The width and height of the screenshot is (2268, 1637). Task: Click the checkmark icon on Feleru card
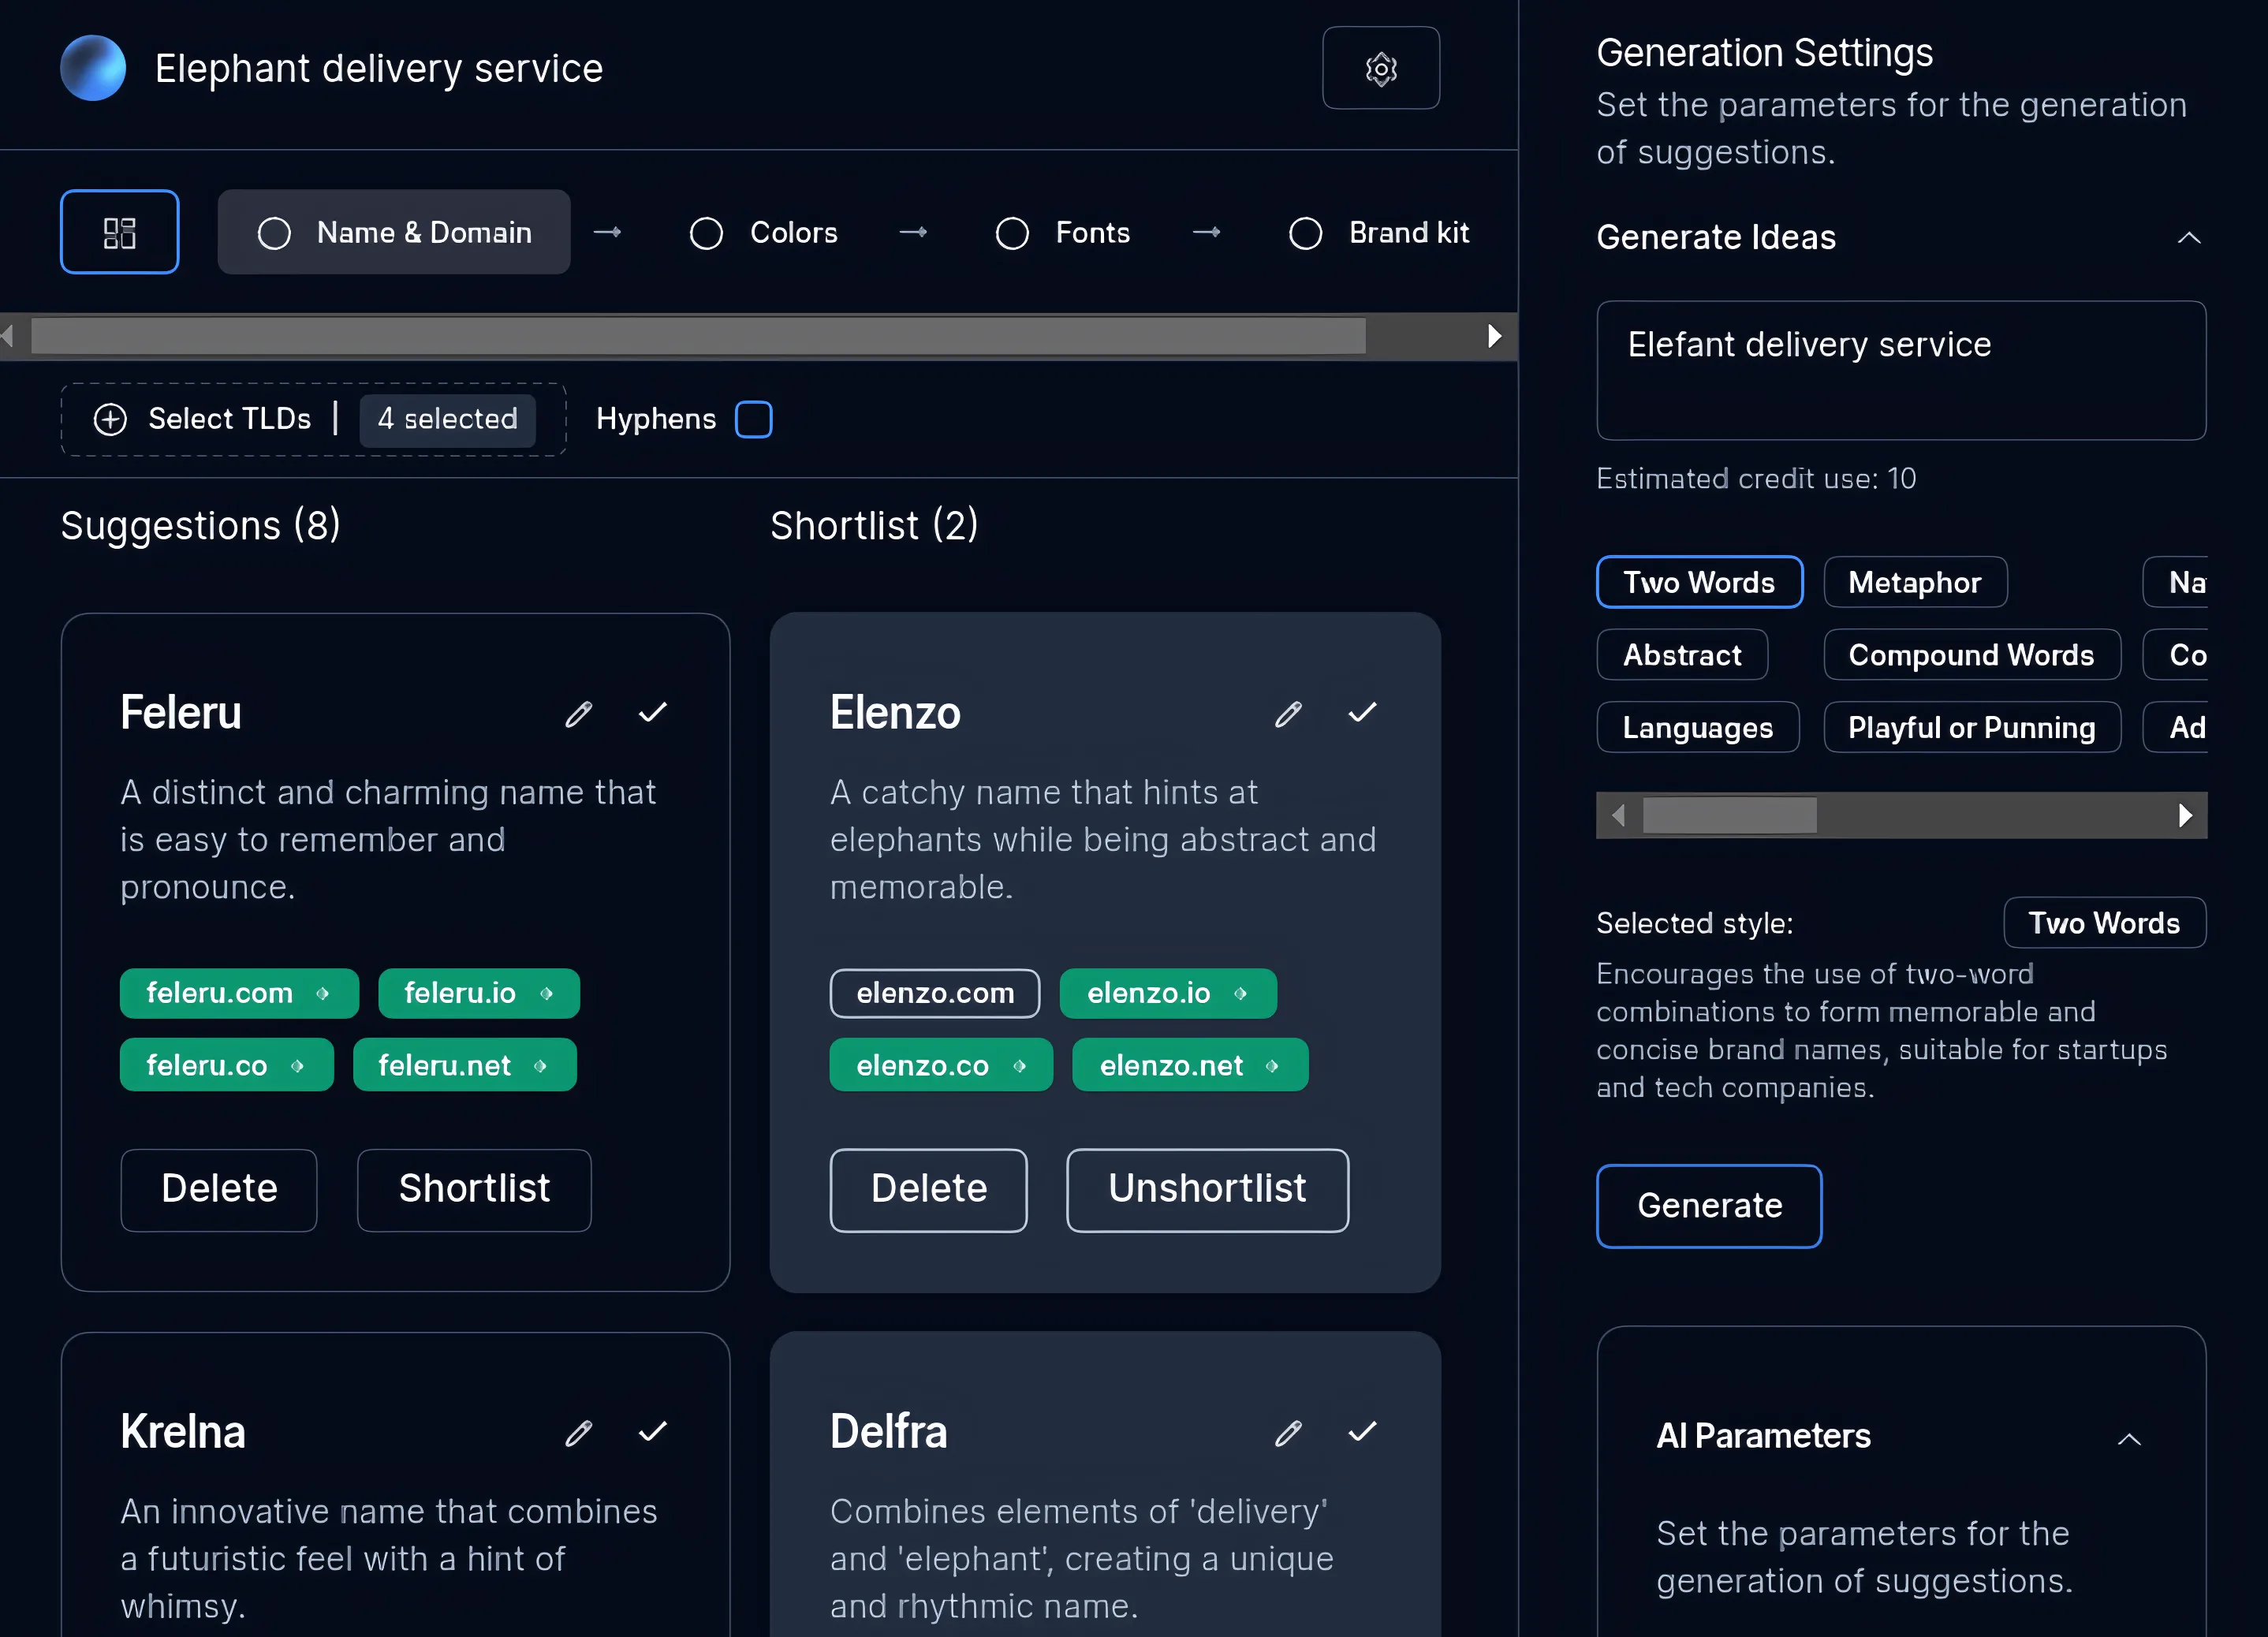651,714
